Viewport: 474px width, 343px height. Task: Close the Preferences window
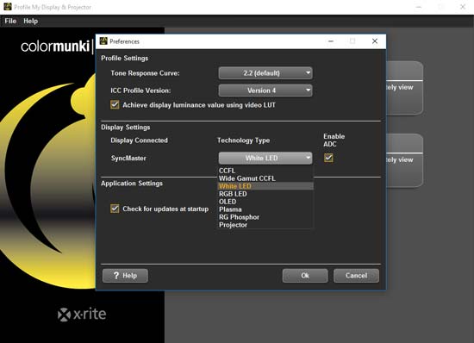click(375, 41)
